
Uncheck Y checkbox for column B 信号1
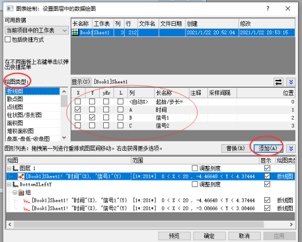pyautogui.click(x=92, y=118)
